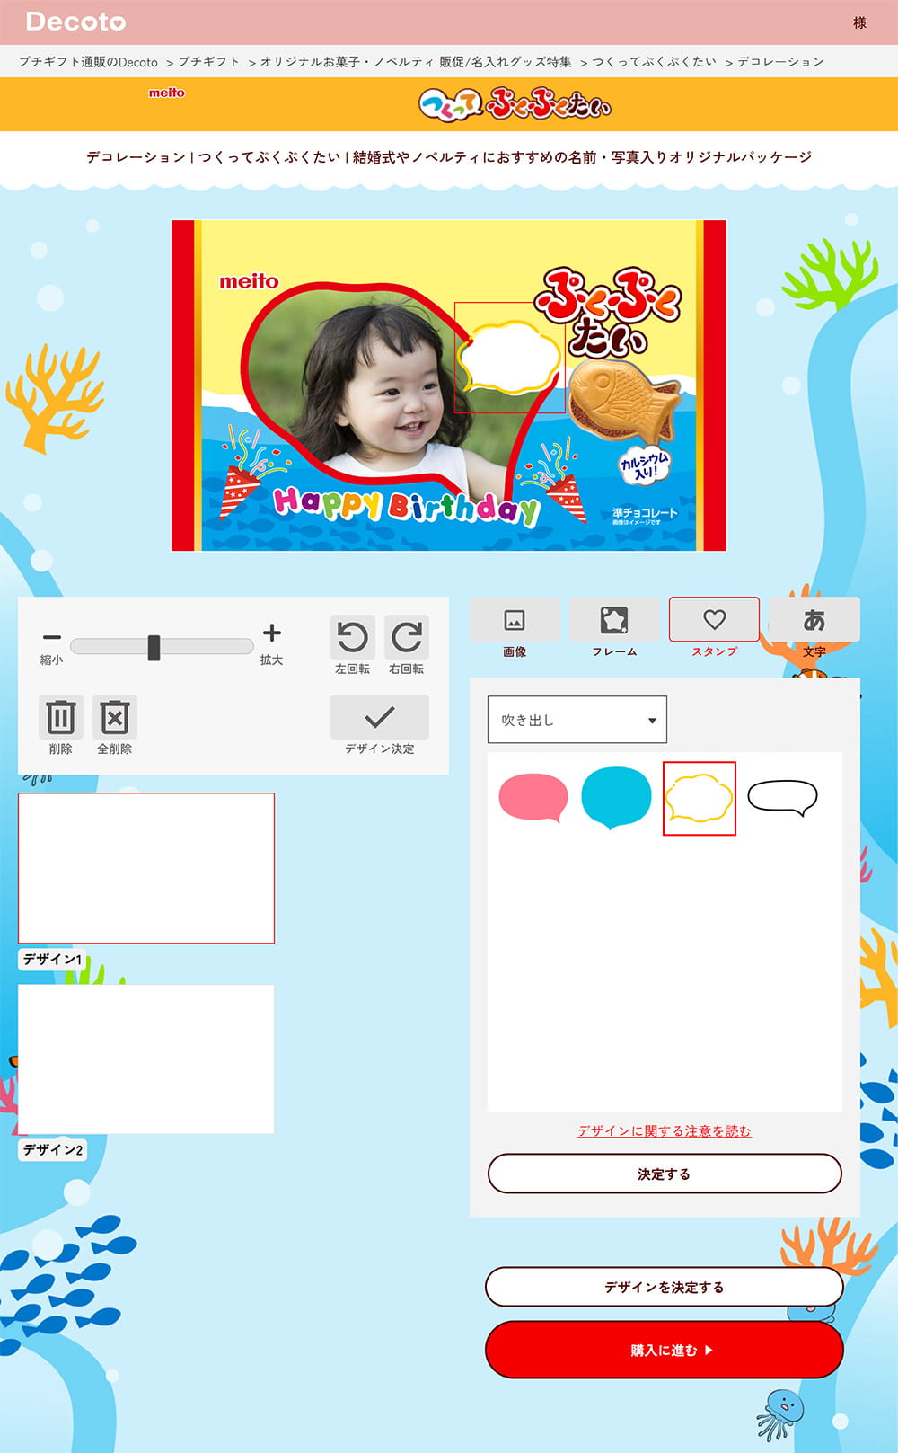Click the Decoto logo

(76, 22)
